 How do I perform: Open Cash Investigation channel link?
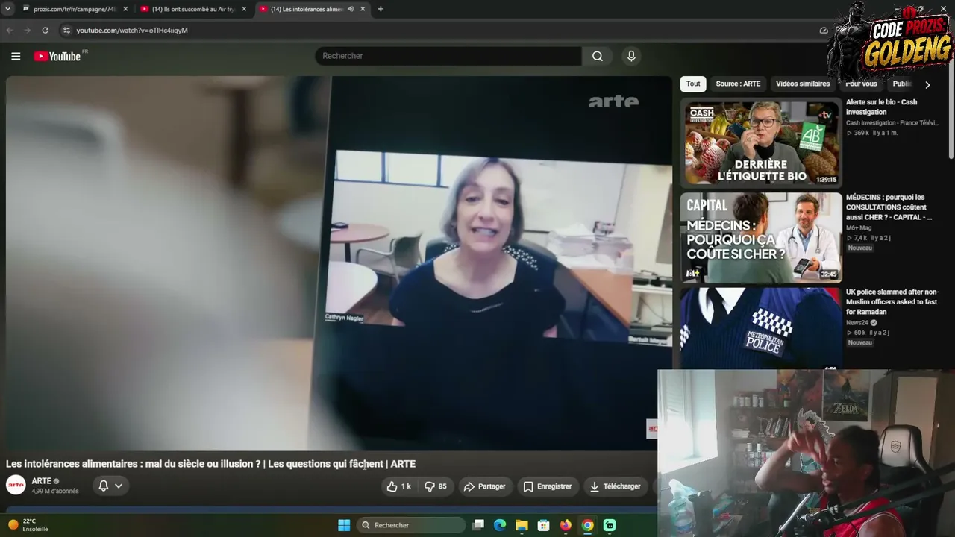[x=892, y=123]
